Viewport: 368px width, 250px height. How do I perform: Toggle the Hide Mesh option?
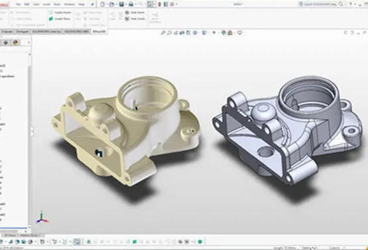(x=135, y=13)
